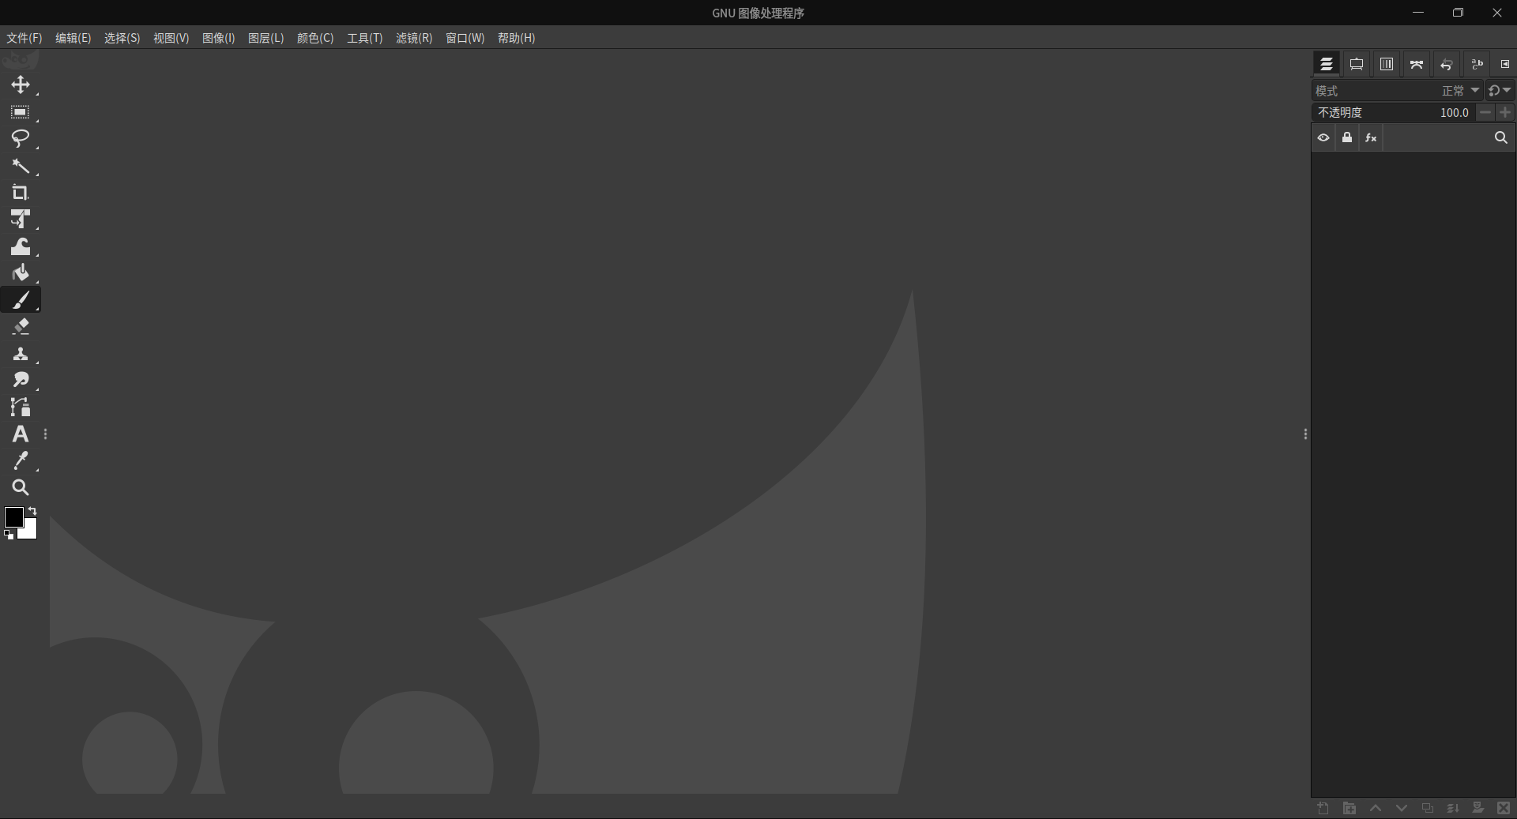The height and width of the screenshot is (819, 1517).
Task: Select the Fuzzy Select magic wand tool
Action: pyautogui.click(x=21, y=166)
